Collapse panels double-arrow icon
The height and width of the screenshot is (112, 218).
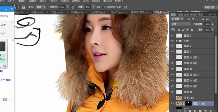pos(210,15)
